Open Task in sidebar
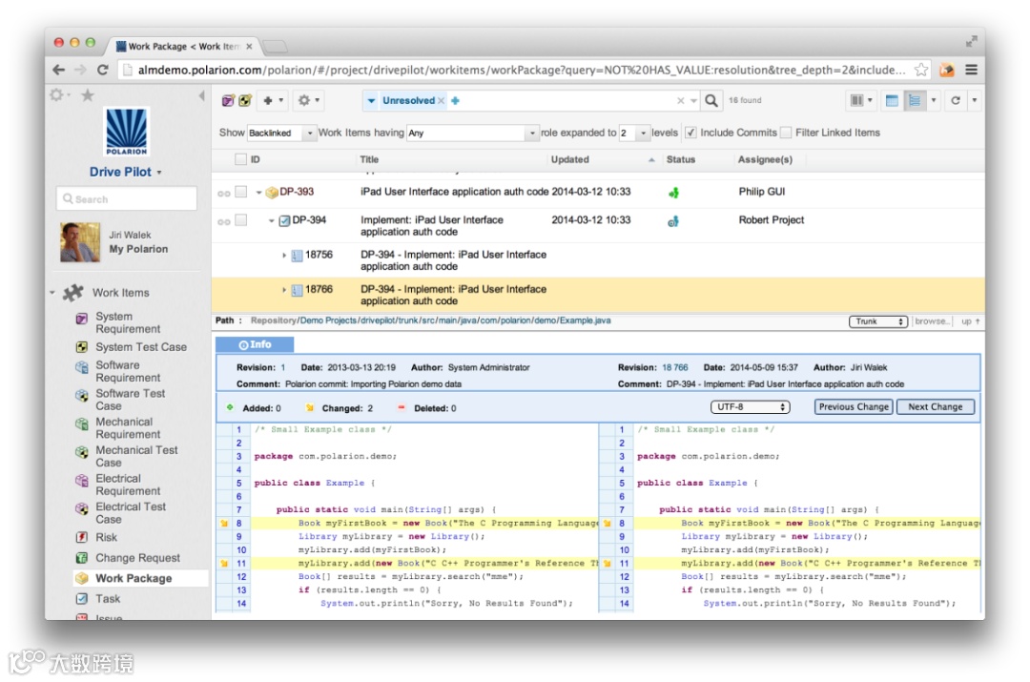 [x=108, y=599]
